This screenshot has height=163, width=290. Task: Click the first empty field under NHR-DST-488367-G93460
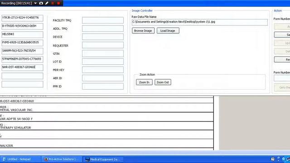22,76
